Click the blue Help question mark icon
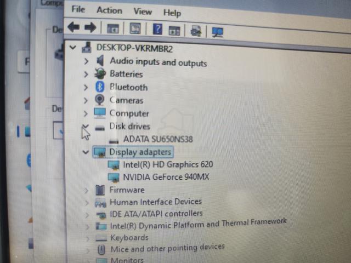 (157, 29)
